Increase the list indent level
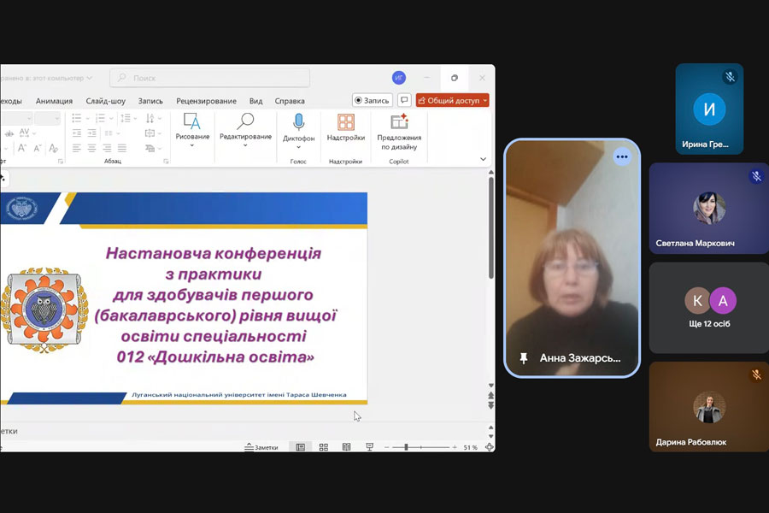 [91, 133]
